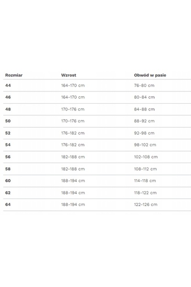This screenshot has height=287, width=191.
Task: Click the 122-126 cm waist value
Action: (x=146, y=204)
